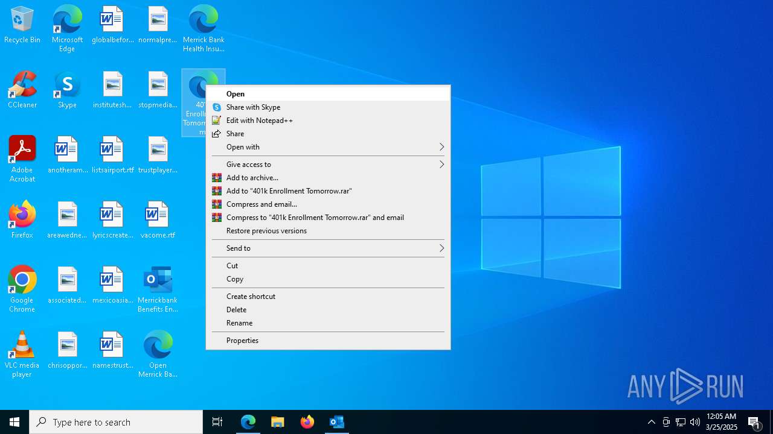773x434 pixels.
Task: Click the Windows Start button
Action: (x=14, y=422)
